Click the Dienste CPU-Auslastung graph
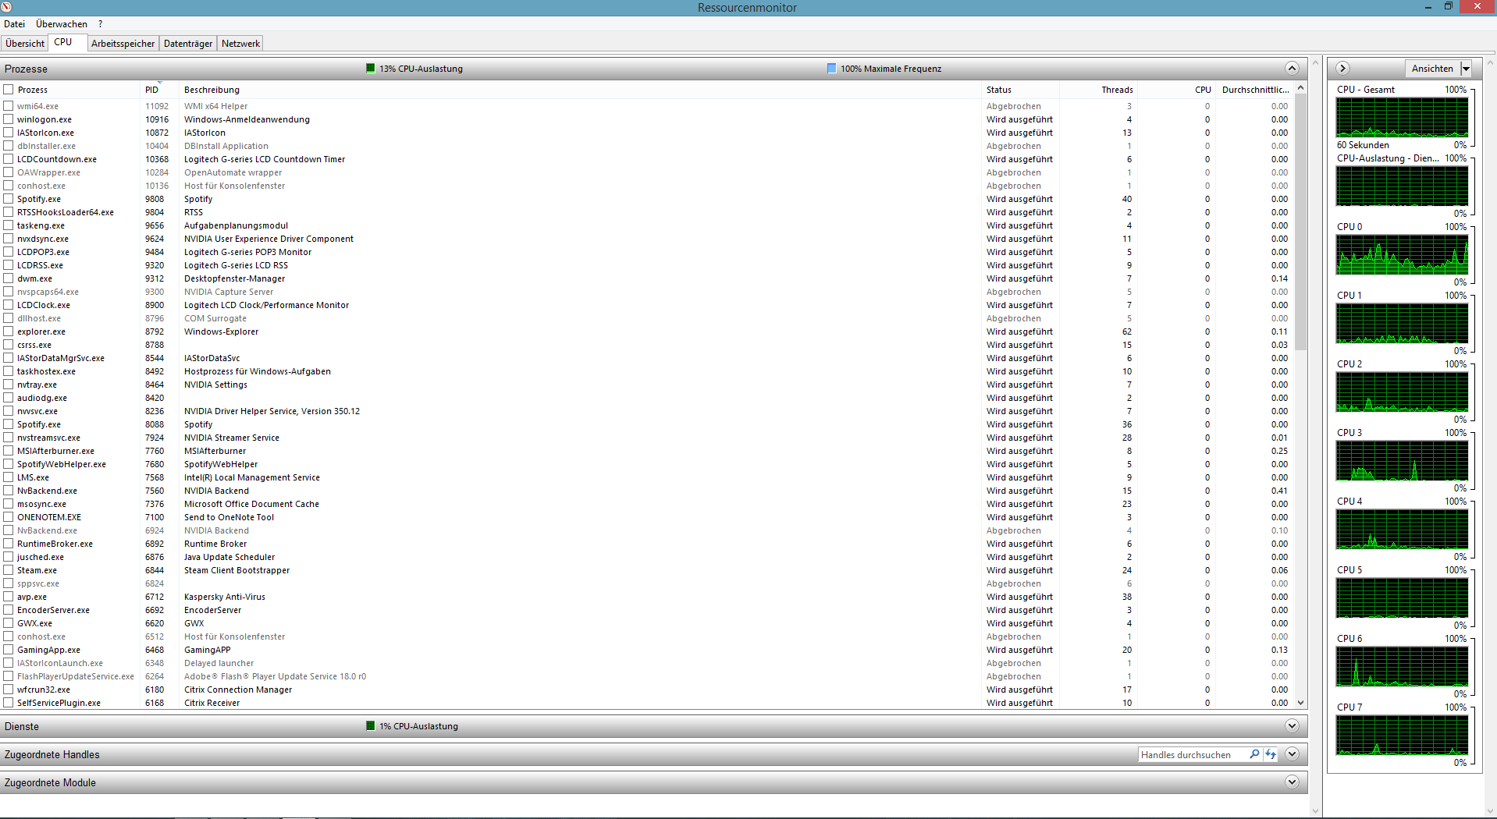The image size is (1497, 819). pyautogui.click(x=1402, y=186)
